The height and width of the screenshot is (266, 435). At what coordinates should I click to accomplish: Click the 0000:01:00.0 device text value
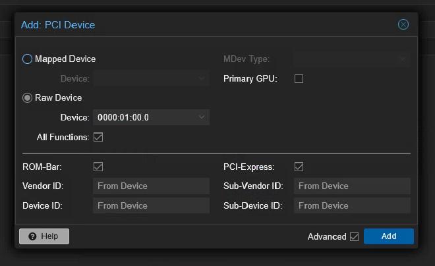[x=123, y=118]
